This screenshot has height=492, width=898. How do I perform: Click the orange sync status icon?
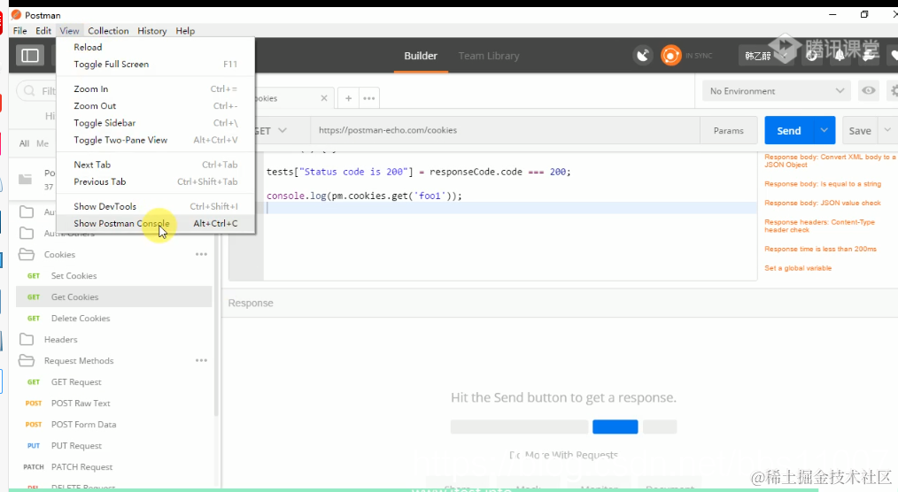[670, 56]
